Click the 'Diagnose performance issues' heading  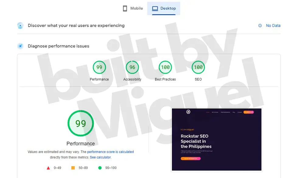tap(58, 46)
